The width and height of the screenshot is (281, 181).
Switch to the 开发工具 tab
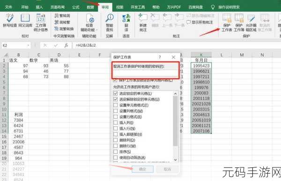(138, 7)
